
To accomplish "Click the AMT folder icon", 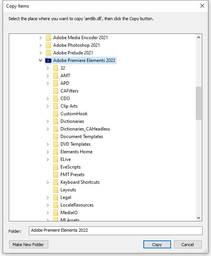I will (x=56, y=76).
